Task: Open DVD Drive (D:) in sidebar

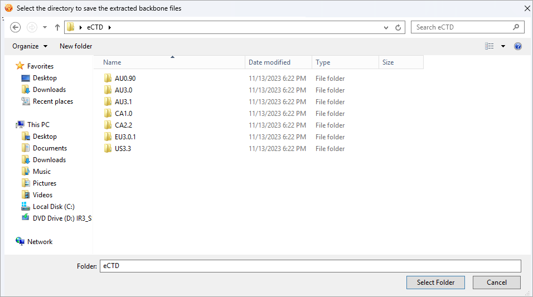Action: [56, 218]
